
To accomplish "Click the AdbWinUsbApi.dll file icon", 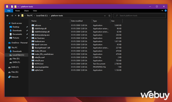I will 33,32.
